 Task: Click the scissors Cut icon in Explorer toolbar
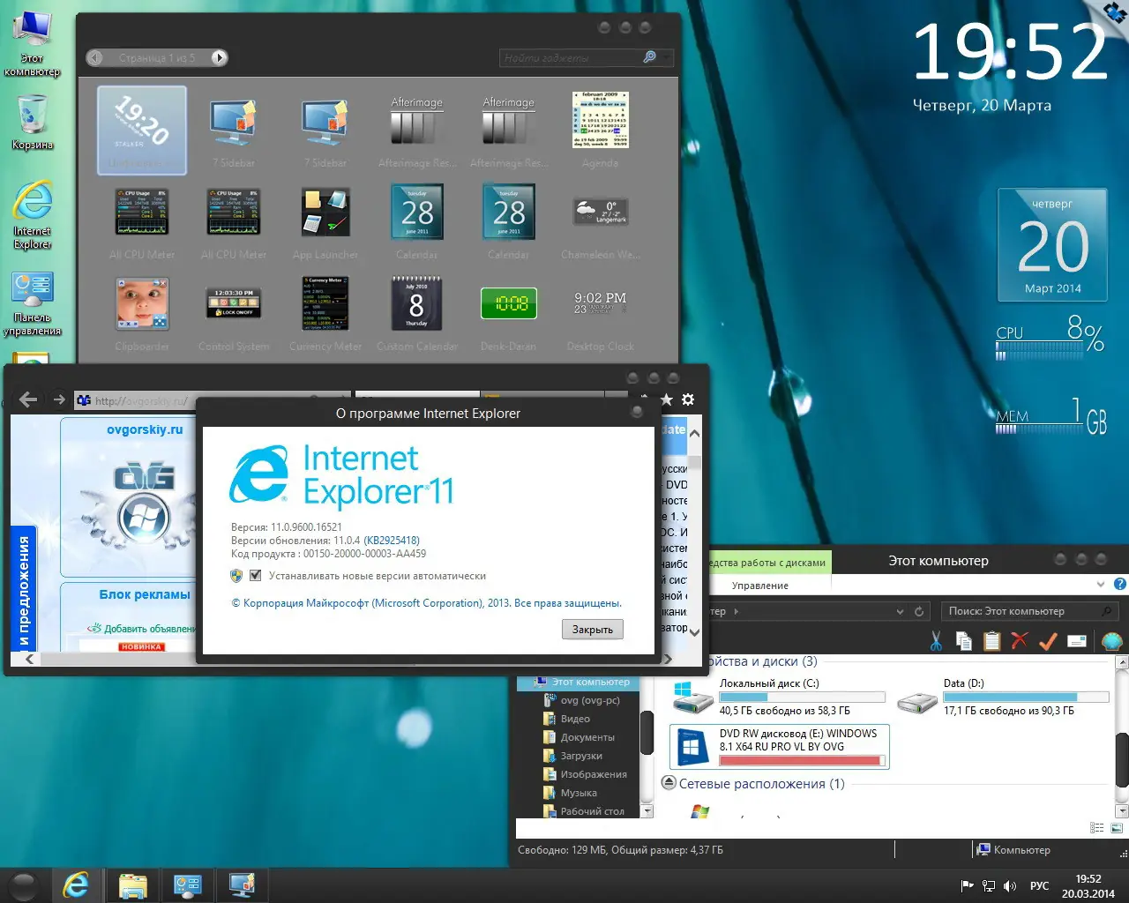(936, 641)
